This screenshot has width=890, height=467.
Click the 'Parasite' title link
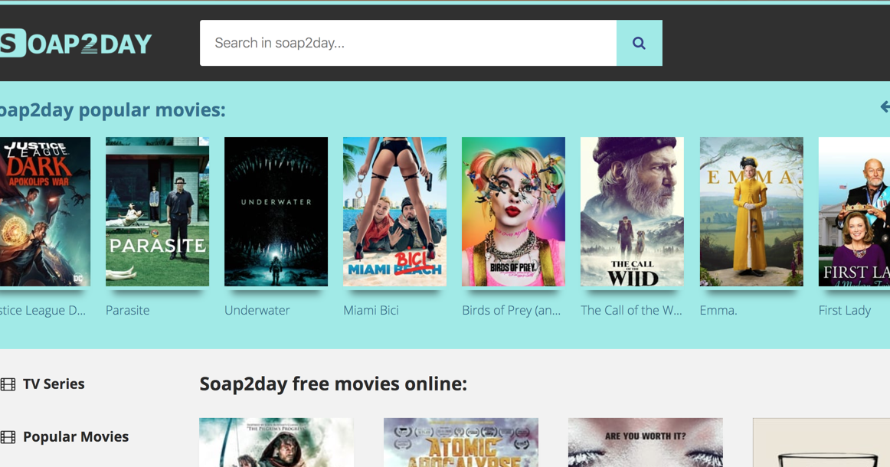click(128, 310)
